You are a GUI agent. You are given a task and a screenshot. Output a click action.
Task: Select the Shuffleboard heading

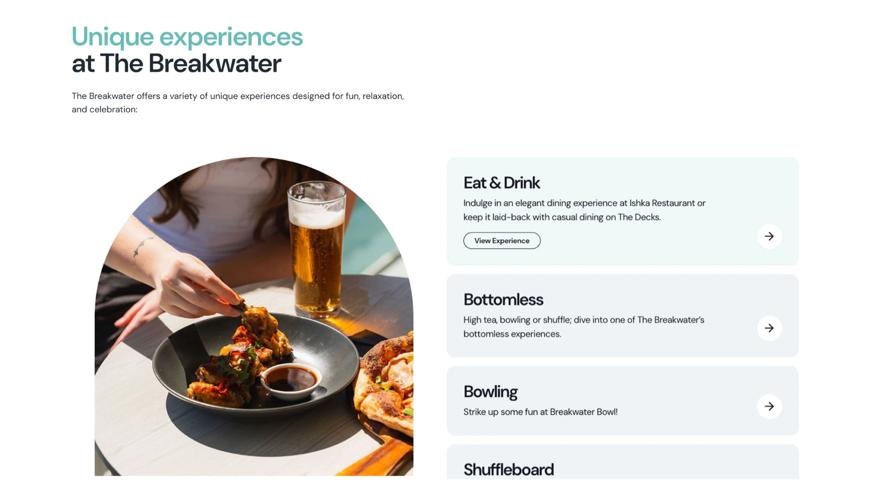pyautogui.click(x=509, y=469)
